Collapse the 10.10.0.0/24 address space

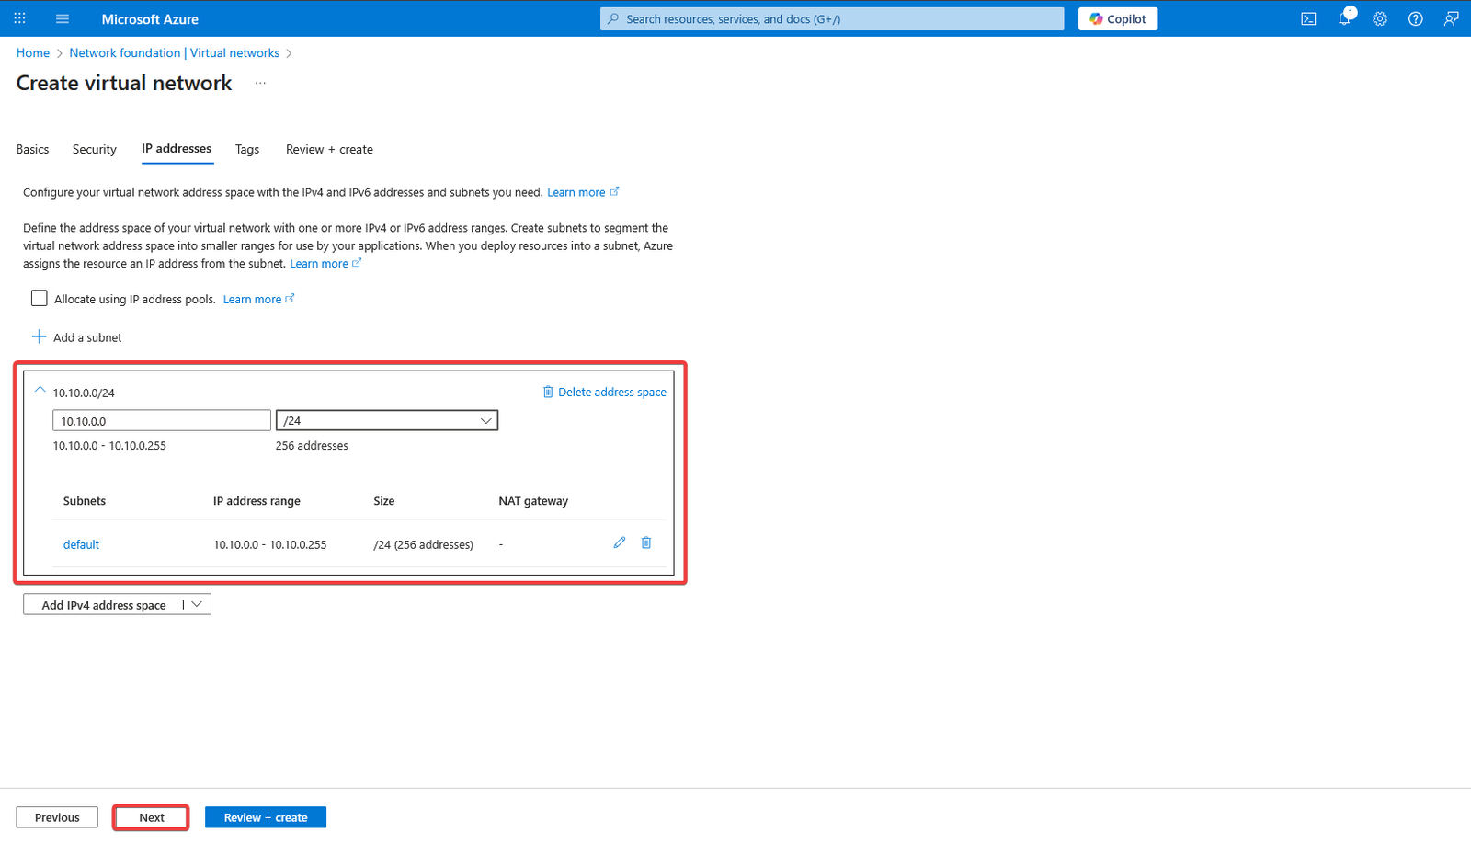(40, 391)
